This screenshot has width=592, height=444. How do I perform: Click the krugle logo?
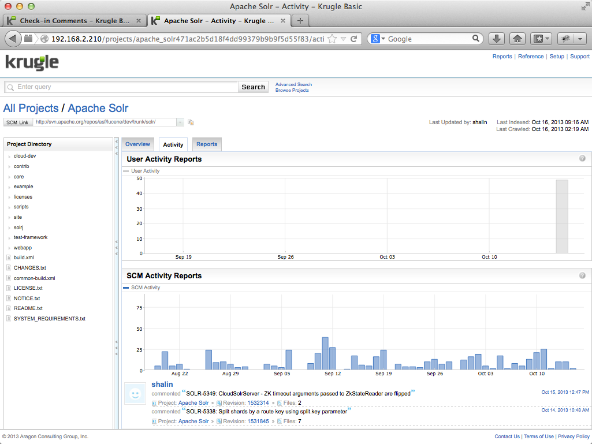pyautogui.click(x=32, y=63)
